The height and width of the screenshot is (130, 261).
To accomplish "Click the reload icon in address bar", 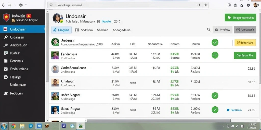I will pyautogui.click(x=199, y=5).
